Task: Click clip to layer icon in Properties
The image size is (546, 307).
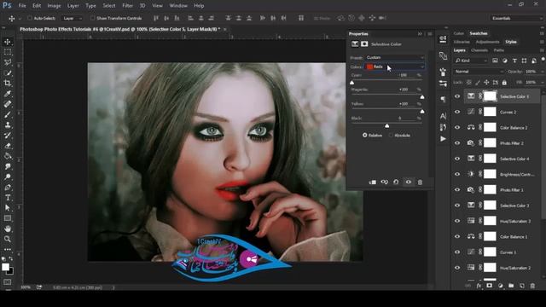Action: [372, 182]
